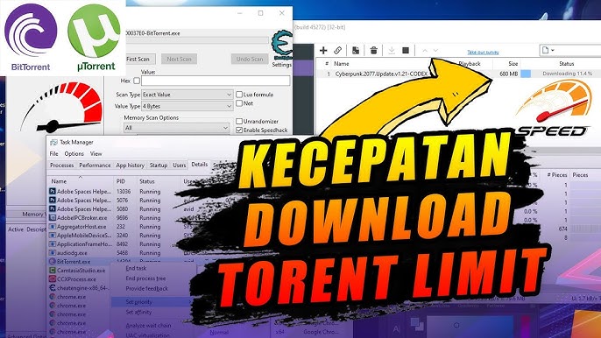Uncheck the Enable Speedhack checkbox
This screenshot has height=338, width=601.
(x=239, y=130)
